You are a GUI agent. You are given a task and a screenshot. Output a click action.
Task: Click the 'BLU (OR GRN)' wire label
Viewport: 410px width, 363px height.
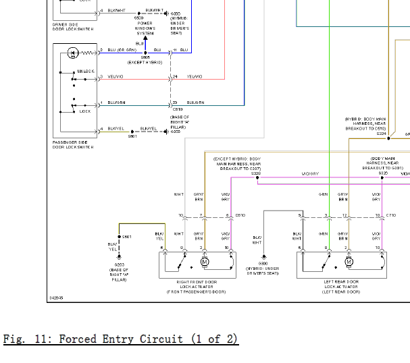122,50
